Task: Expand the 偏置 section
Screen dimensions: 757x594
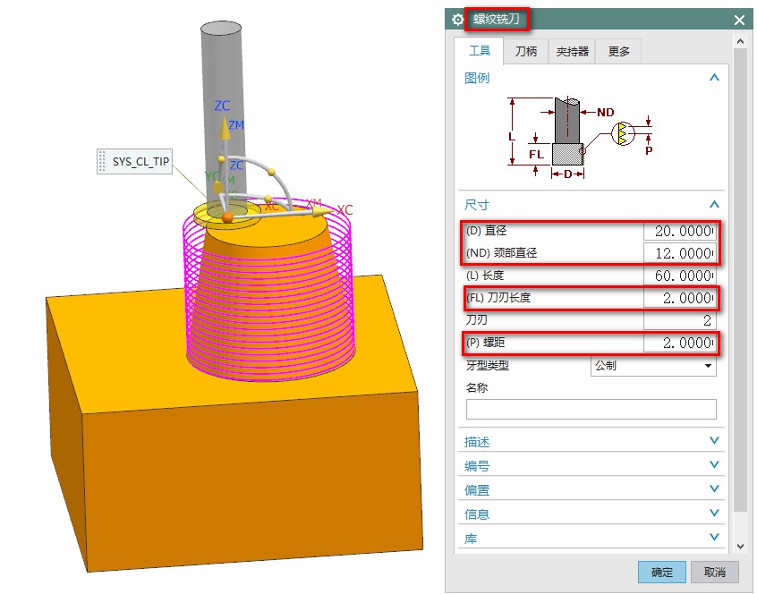Action: point(713,489)
